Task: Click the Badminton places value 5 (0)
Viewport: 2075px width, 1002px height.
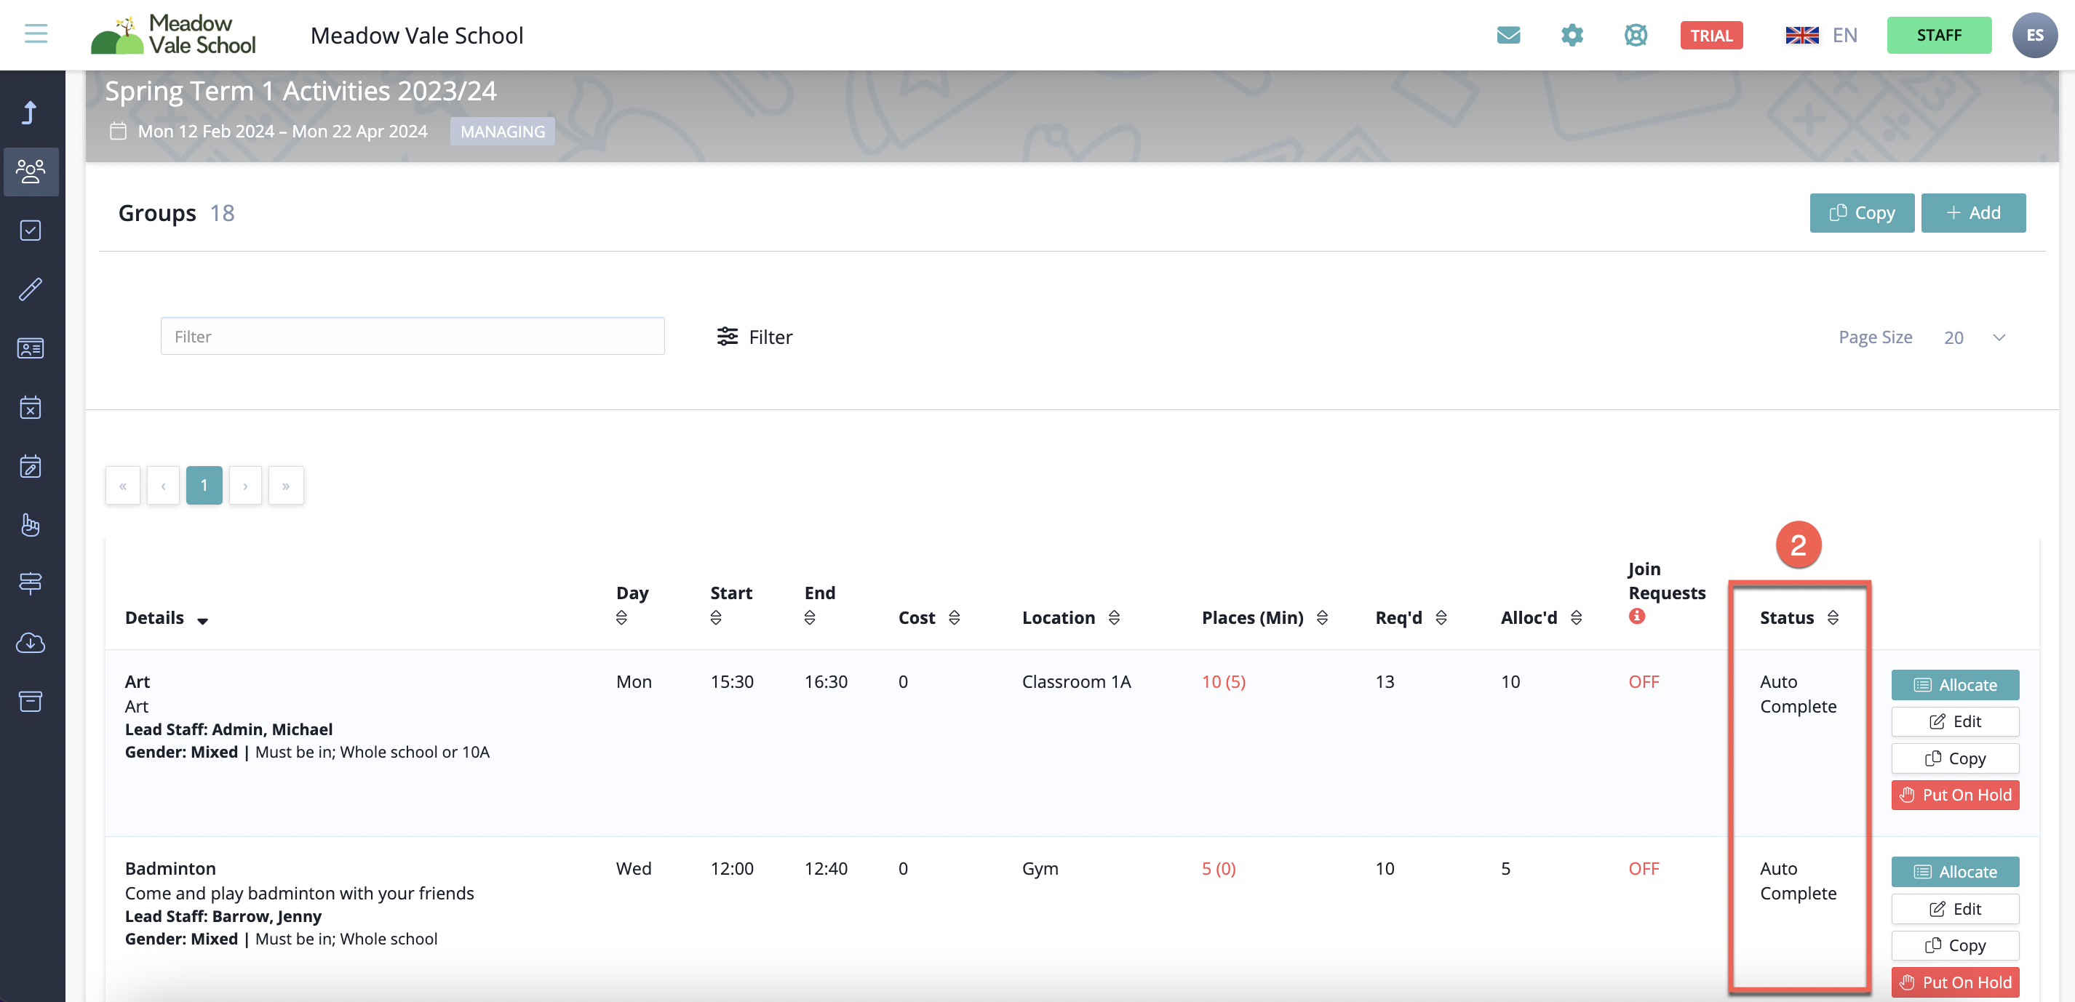Action: 1218,868
